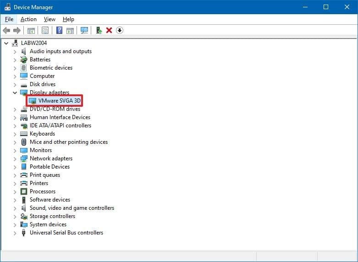Click the DVD/CD-ROM drives disc icon
The image size is (358, 262).
(x=24, y=109)
